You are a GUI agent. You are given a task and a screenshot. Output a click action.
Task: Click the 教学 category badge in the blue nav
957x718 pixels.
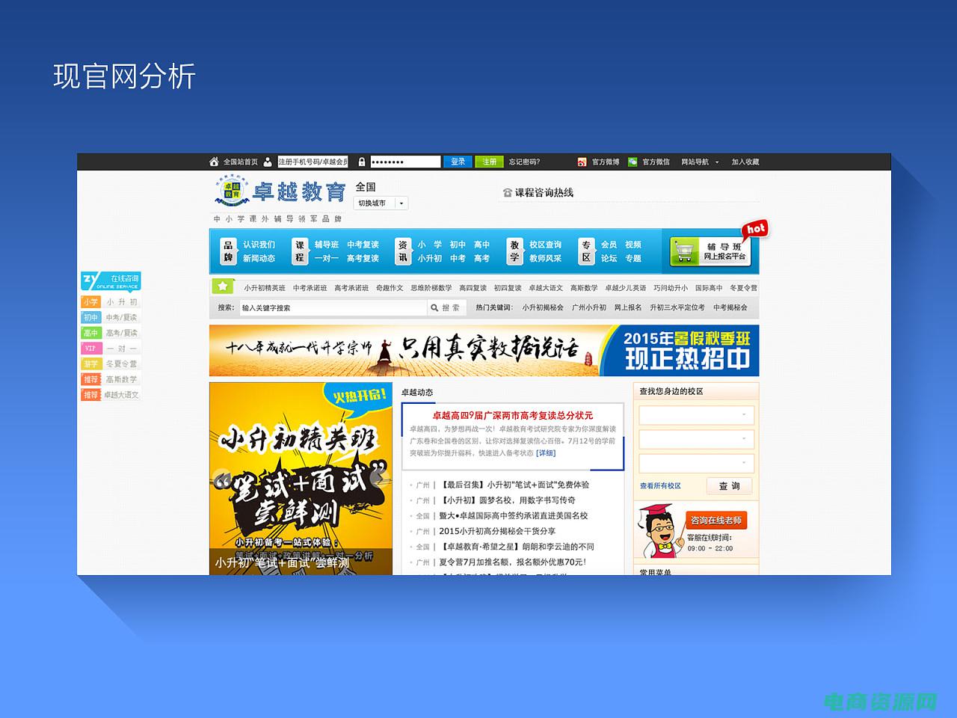coord(514,251)
